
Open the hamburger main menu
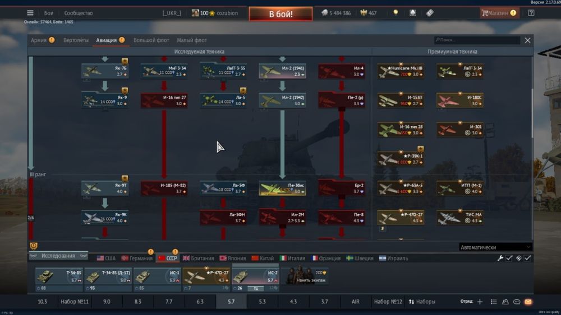[x=30, y=13]
